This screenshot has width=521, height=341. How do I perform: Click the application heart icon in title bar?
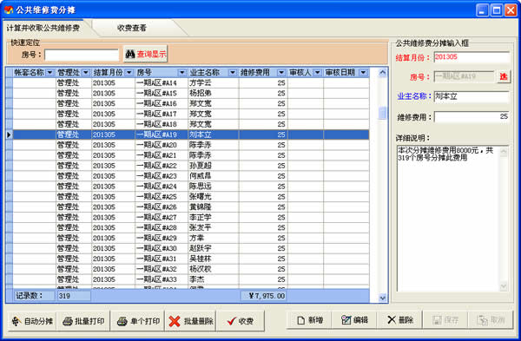click(9, 10)
